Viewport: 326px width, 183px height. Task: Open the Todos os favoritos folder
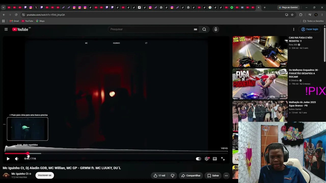pyautogui.click(x=313, y=21)
